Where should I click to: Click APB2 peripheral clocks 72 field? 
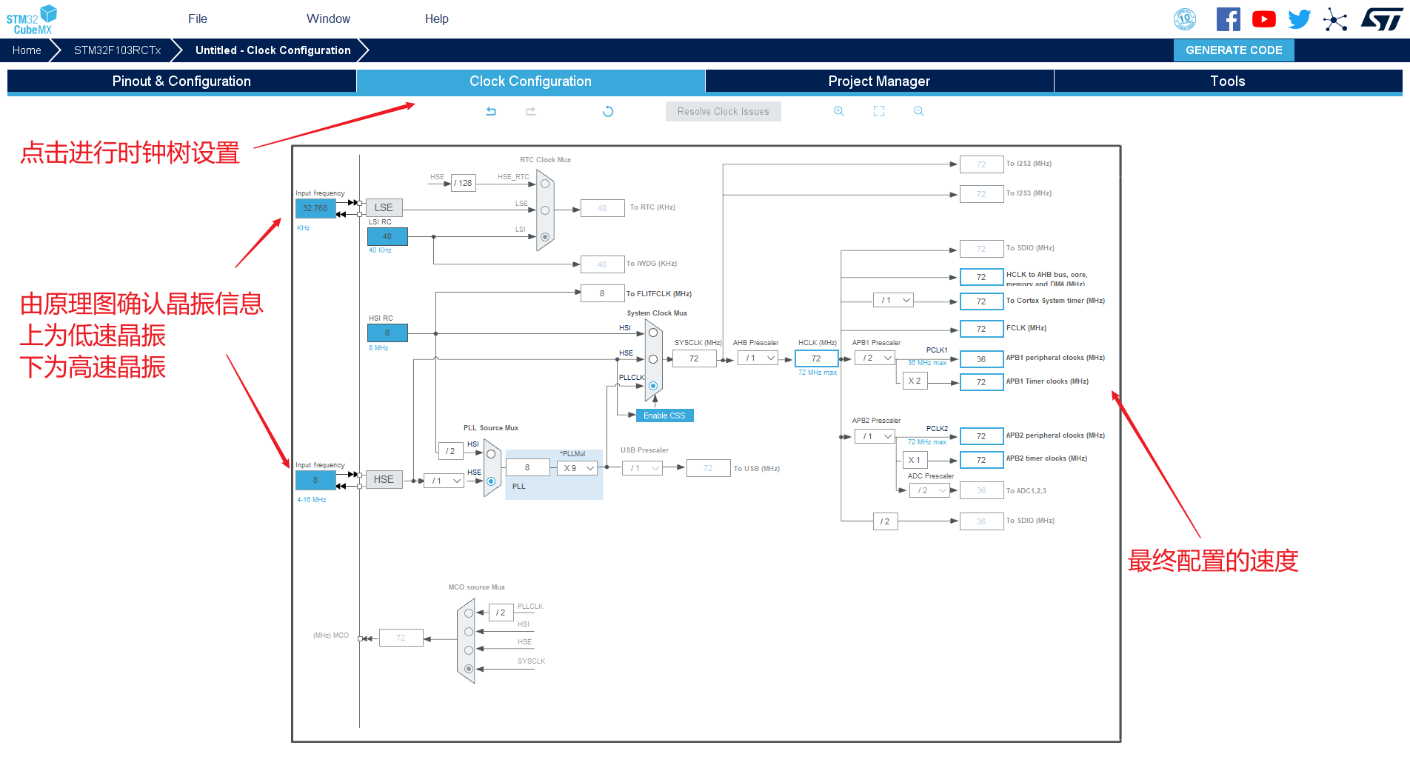point(981,437)
